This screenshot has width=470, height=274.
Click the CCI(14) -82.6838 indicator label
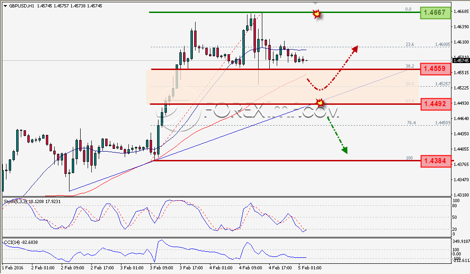21,242
